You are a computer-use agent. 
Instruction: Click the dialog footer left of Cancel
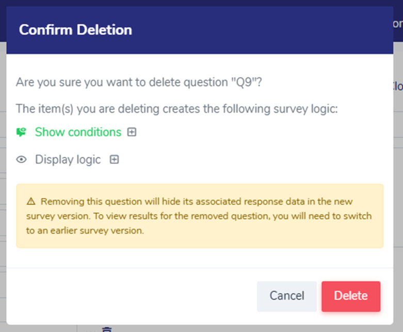(x=129, y=296)
